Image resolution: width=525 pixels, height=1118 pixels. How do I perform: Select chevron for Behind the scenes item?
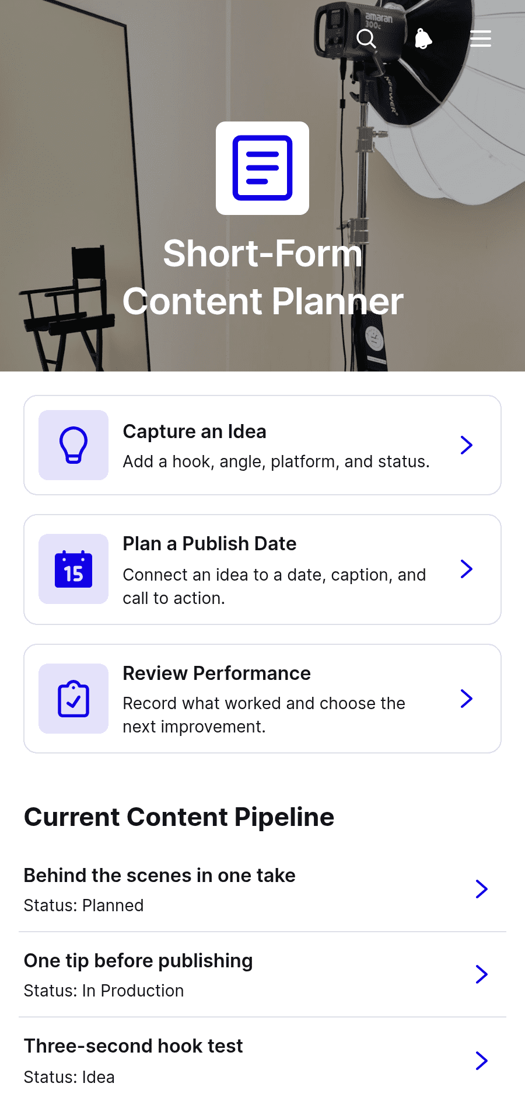481,889
